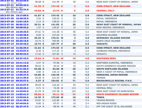This screenshot has width=142, height=108.
Task: Open the 2013-07-21 01:32:24.0 Central Italy link
Action: coord(14,10)
